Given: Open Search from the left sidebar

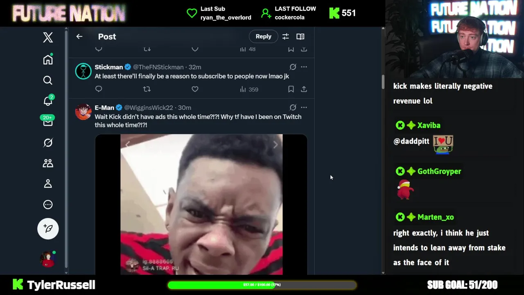Looking at the screenshot, I should click(x=48, y=80).
